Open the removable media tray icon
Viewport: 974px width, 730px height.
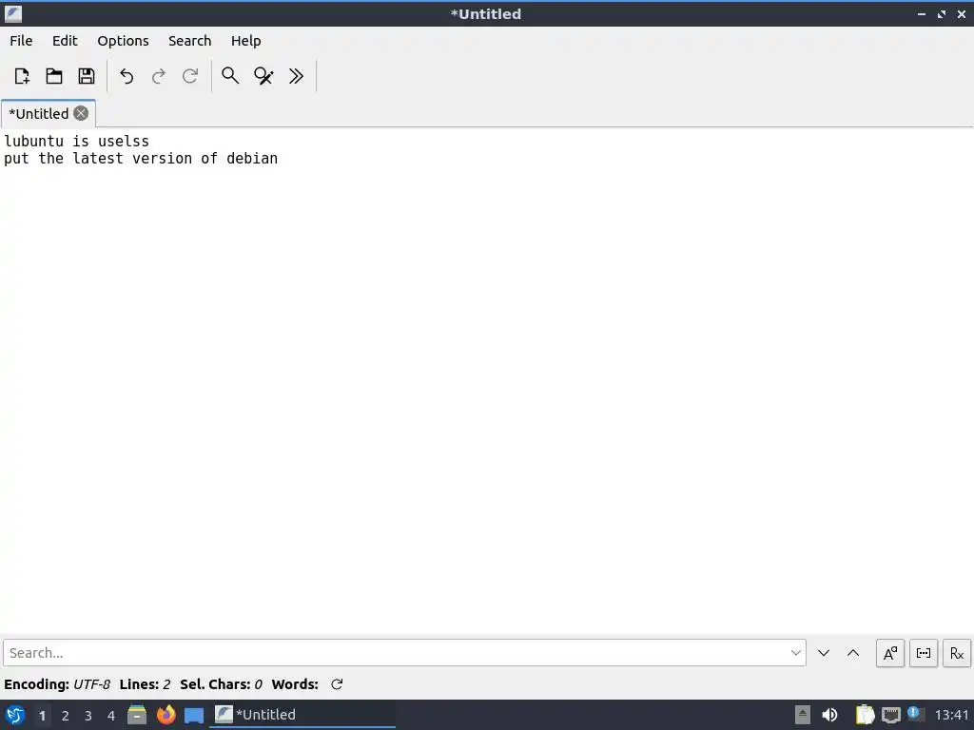(803, 715)
